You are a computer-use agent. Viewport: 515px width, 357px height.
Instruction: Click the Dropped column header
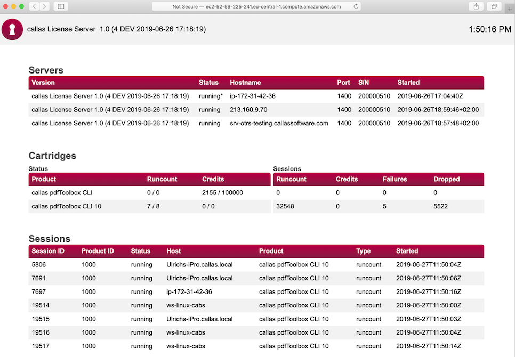[446, 179]
